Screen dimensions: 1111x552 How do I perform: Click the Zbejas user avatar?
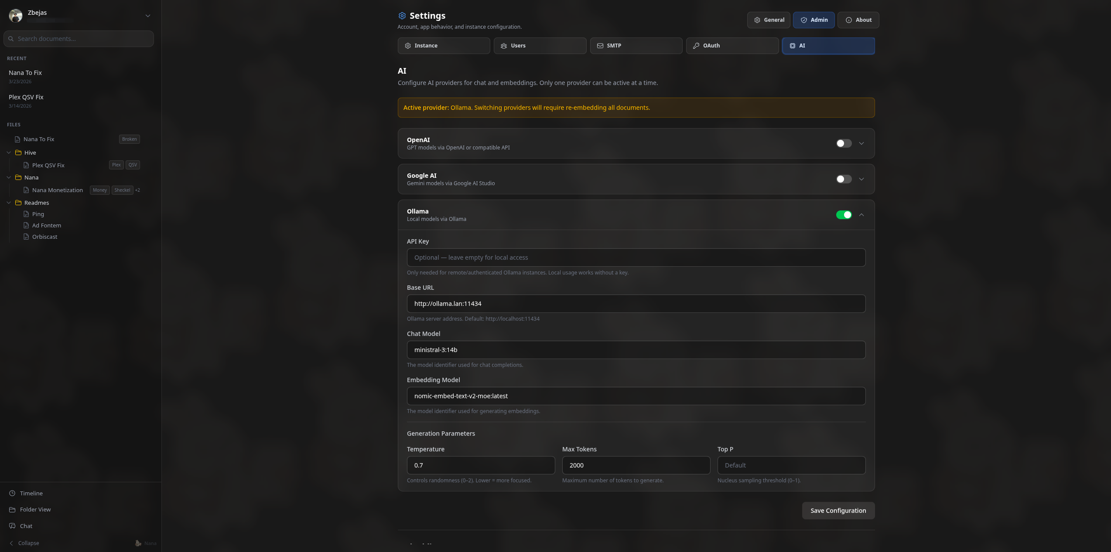(16, 16)
